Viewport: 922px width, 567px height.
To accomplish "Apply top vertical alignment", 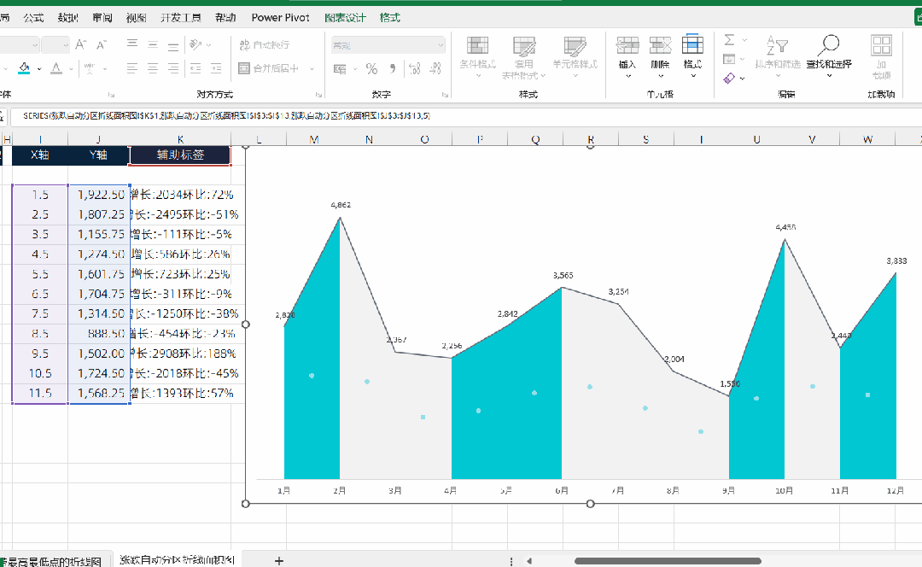I will click(x=132, y=44).
